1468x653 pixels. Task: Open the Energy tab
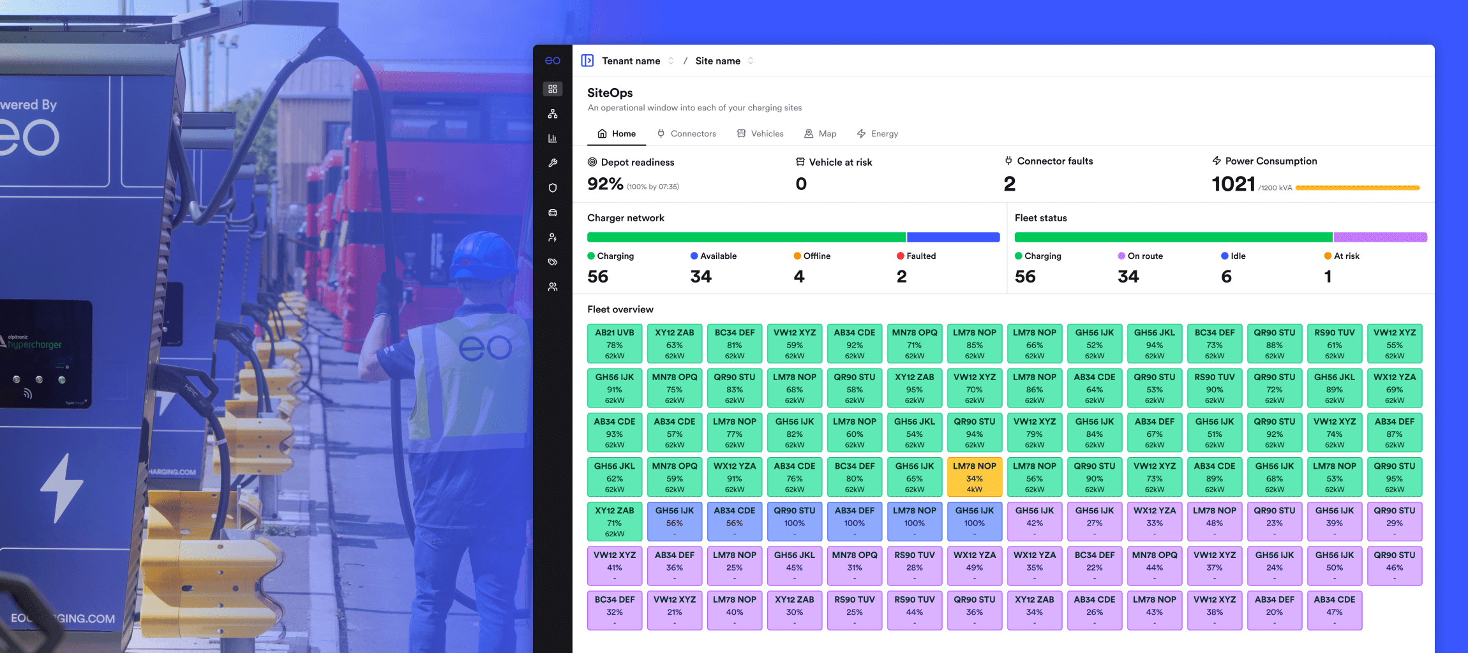pyautogui.click(x=877, y=134)
